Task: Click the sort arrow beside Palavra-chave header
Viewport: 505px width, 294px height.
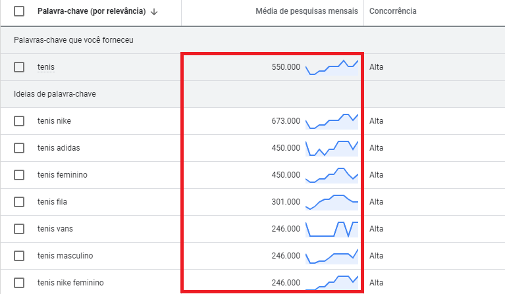Action: pos(154,12)
